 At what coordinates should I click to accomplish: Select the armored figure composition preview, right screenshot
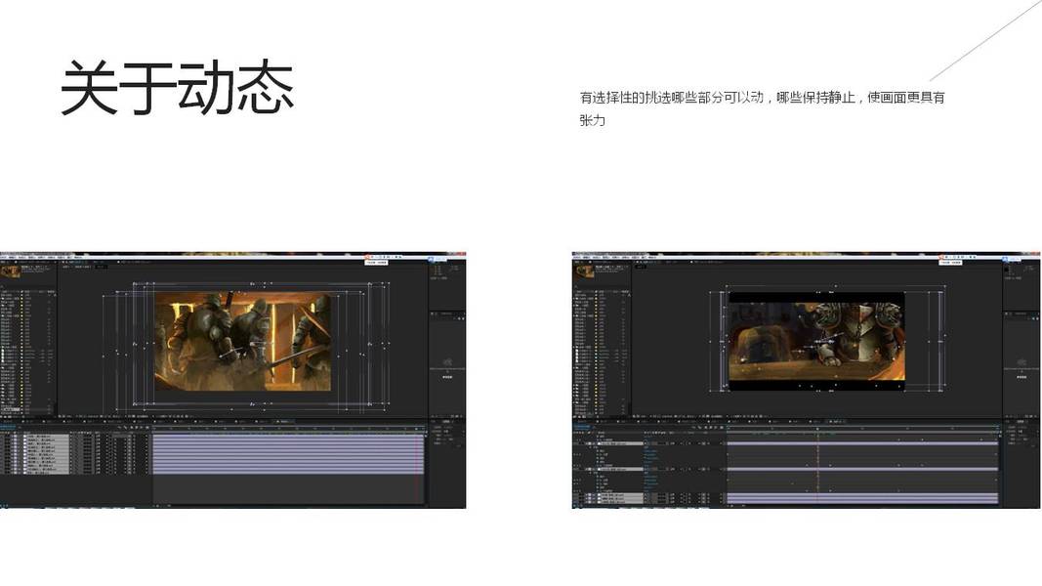(816, 341)
